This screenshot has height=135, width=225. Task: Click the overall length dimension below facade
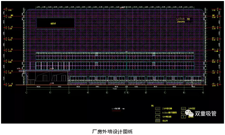point(115,89)
